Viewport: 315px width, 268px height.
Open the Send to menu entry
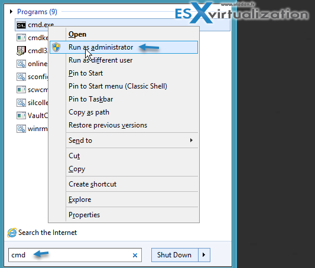click(124, 140)
